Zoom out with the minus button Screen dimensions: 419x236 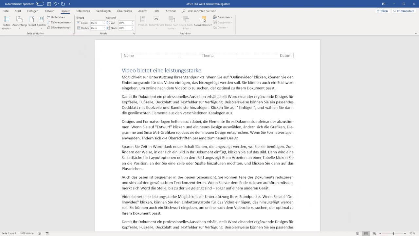click(x=380, y=233)
